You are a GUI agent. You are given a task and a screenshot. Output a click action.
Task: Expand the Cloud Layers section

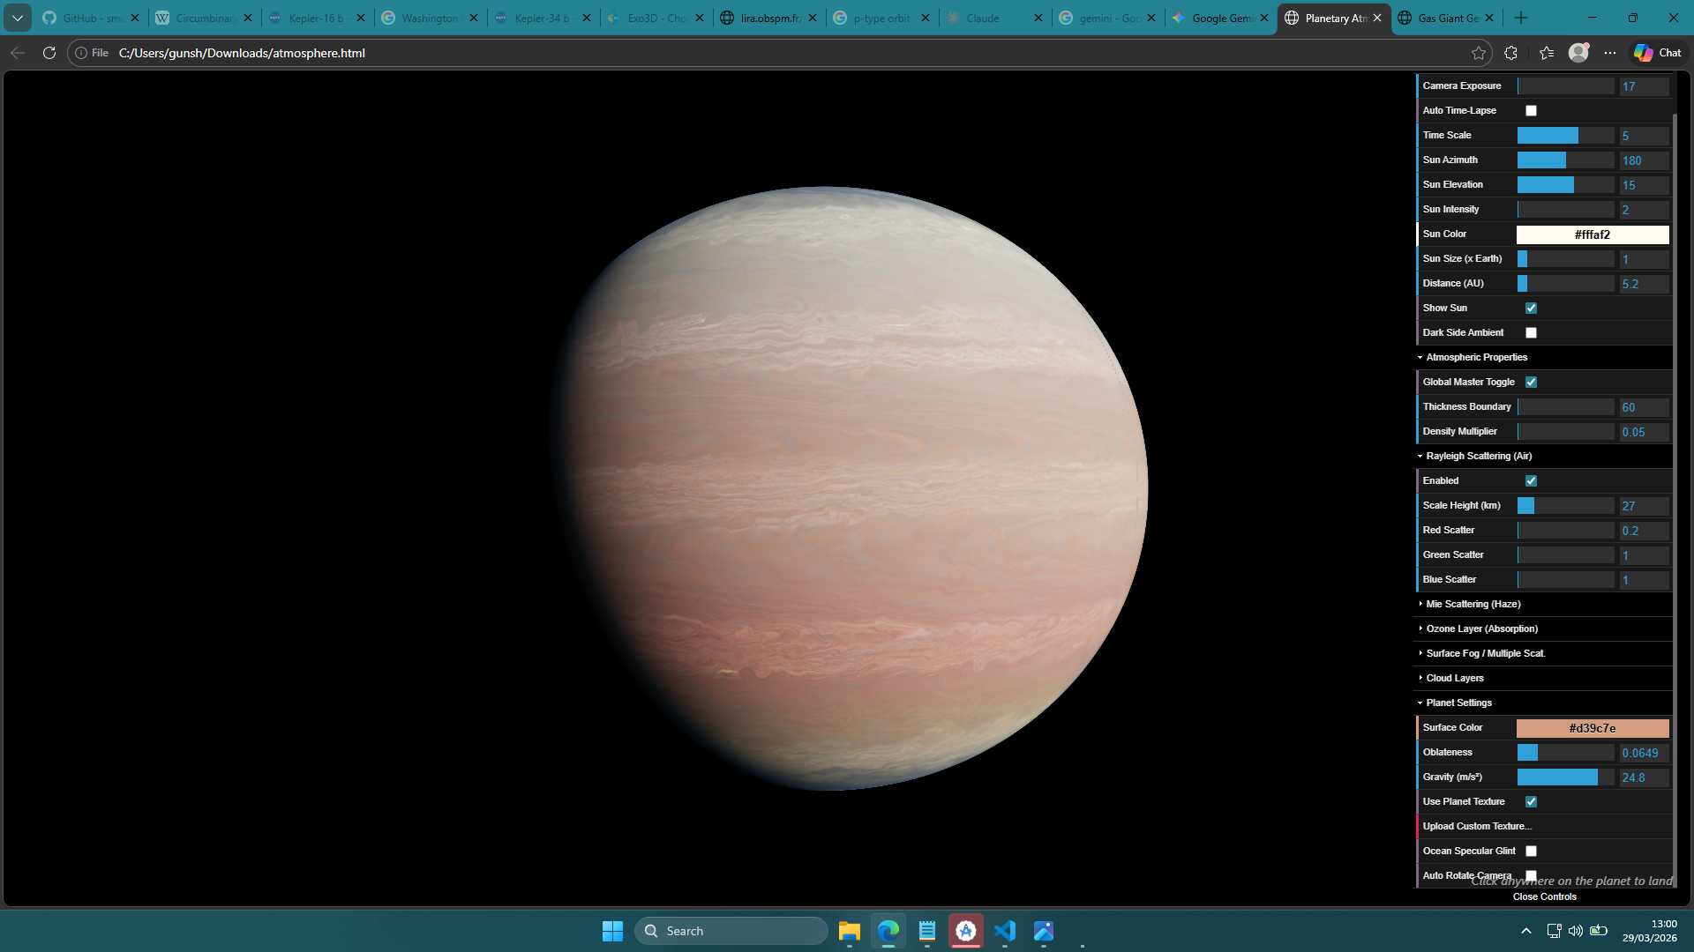[1454, 679]
